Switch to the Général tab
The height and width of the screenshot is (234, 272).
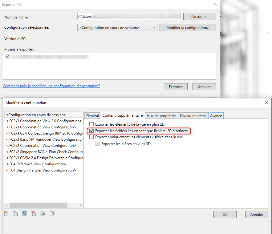pos(92,116)
